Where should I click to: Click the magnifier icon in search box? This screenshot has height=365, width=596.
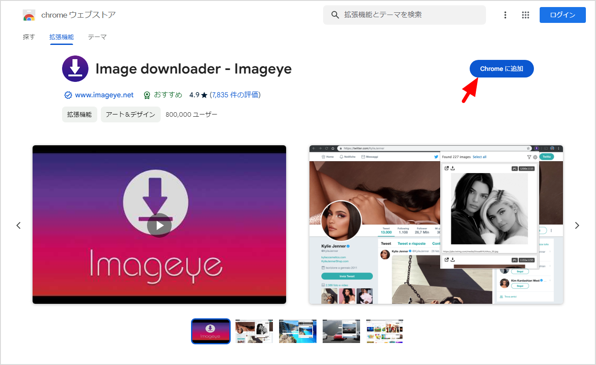pyautogui.click(x=335, y=15)
